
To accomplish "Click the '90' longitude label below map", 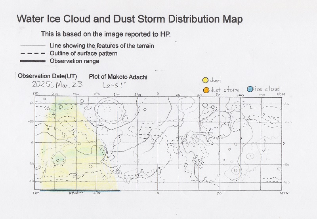I will click(219, 193).
